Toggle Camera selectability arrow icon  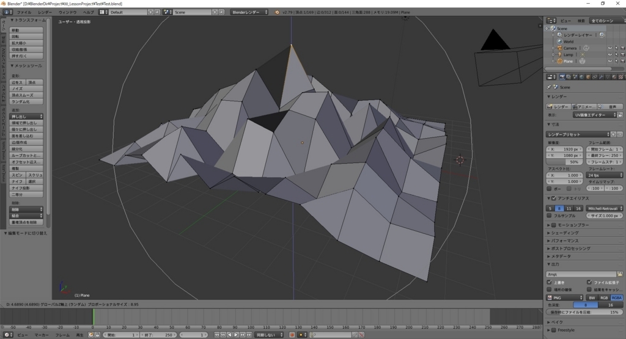(x=616, y=48)
